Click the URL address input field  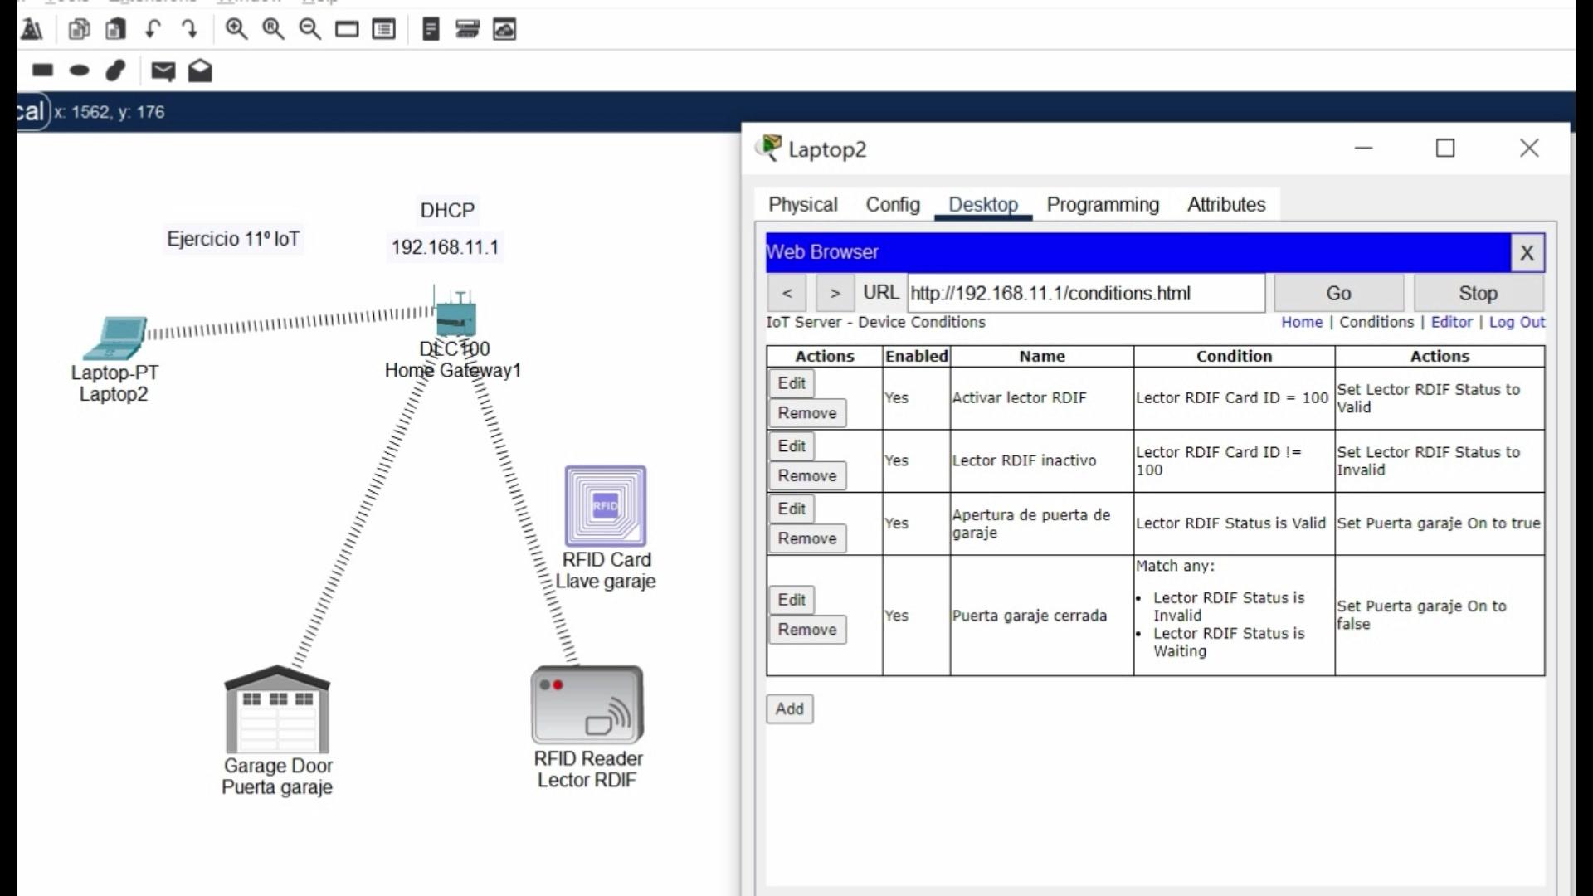[x=1085, y=294]
